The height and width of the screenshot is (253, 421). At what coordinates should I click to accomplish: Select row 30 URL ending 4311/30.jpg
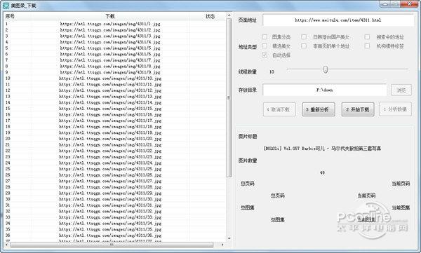point(110,199)
